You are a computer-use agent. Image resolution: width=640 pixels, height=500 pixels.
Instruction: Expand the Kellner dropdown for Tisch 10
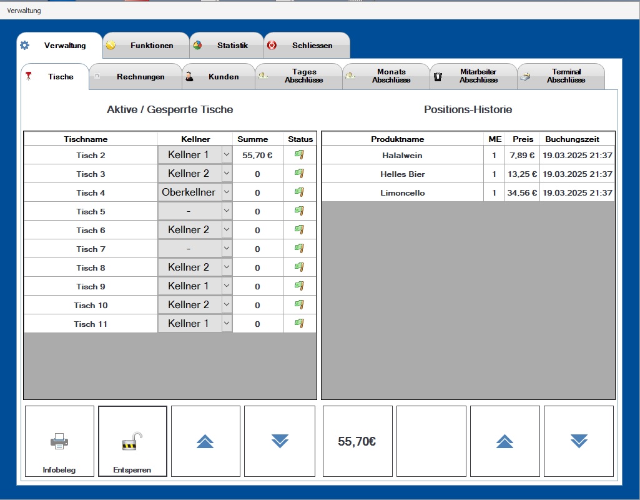point(227,305)
